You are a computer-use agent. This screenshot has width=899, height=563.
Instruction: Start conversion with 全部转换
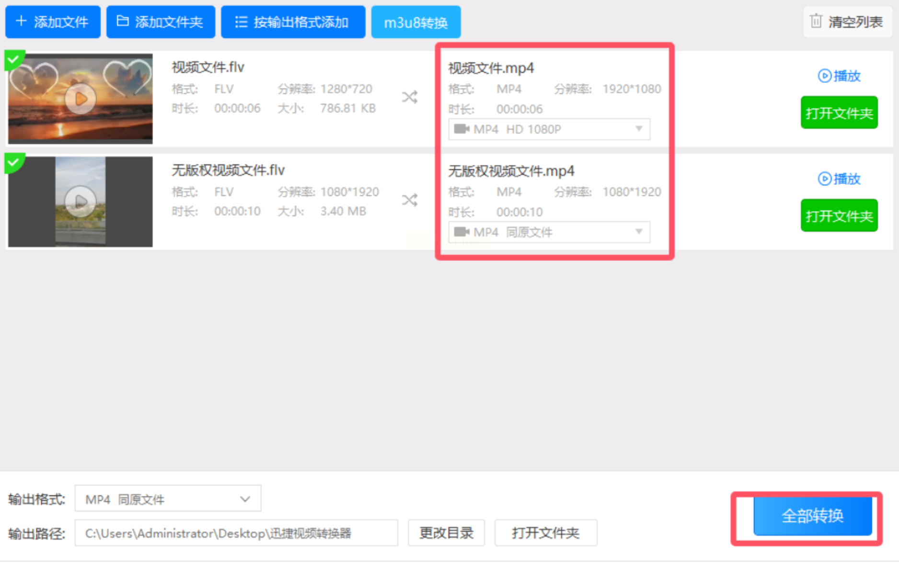coord(813,516)
